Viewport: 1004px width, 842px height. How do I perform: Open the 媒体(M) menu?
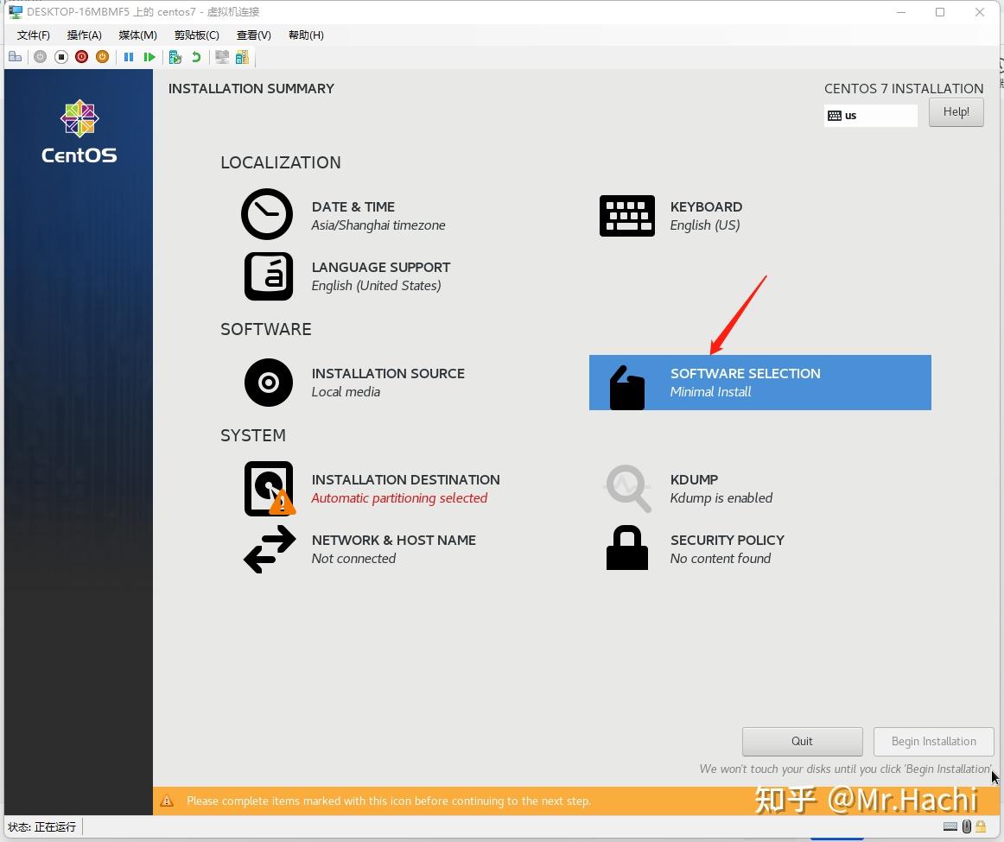tap(137, 35)
